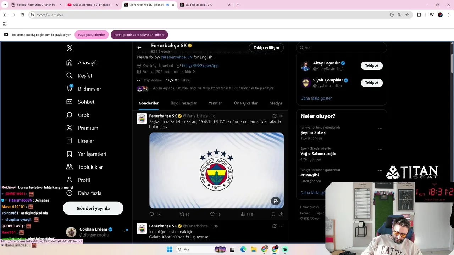
Task: Open Profil page
Action: pos(78,180)
